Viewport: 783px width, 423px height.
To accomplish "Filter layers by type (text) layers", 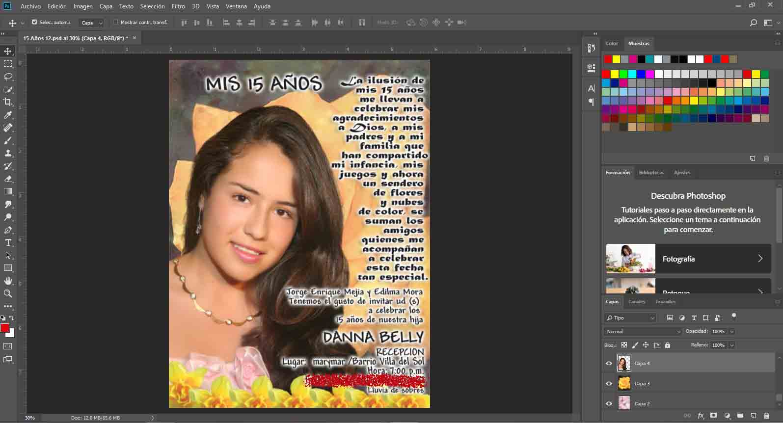I will (694, 318).
